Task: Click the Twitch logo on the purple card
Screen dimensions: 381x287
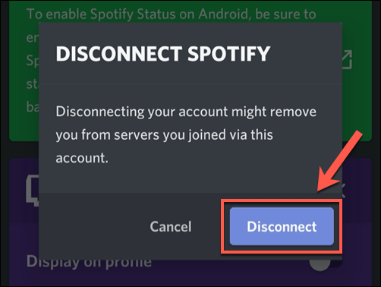Action: pos(33,191)
